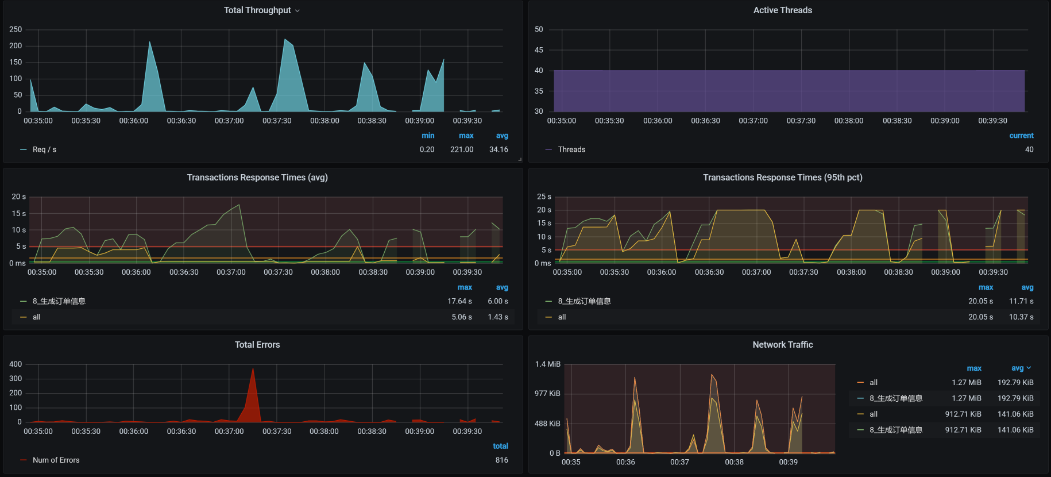Toggle the Threads series in legend
Image resolution: width=1051 pixels, height=477 pixels.
coord(571,150)
